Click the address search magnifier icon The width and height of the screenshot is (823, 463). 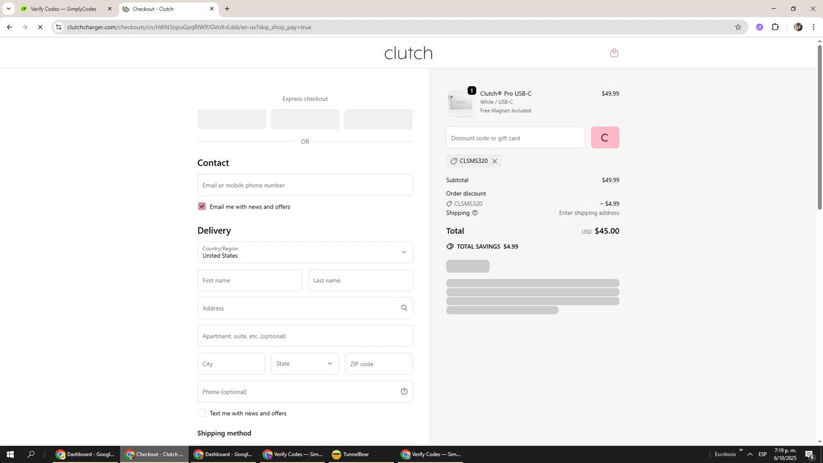coord(404,308)
